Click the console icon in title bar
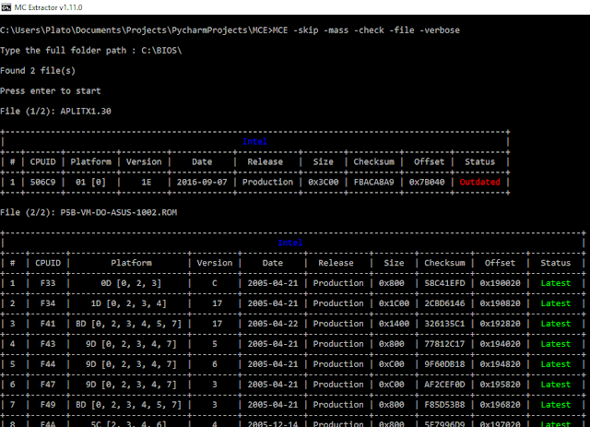 point(6,7)
